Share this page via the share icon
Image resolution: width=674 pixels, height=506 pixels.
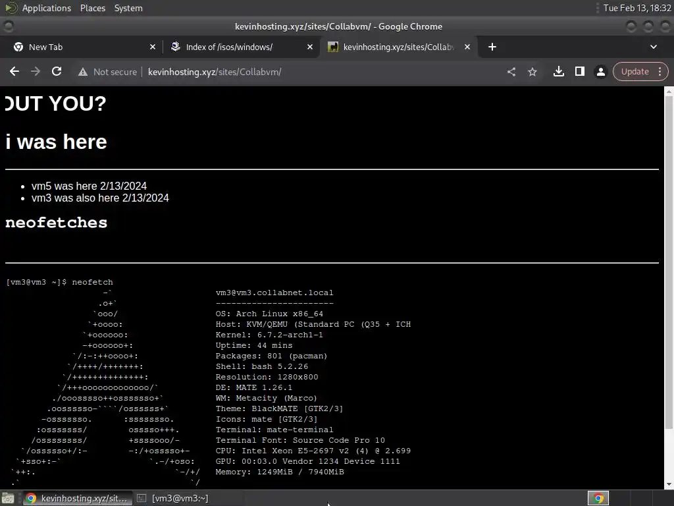pyautogui.click(x=511, y=72)
